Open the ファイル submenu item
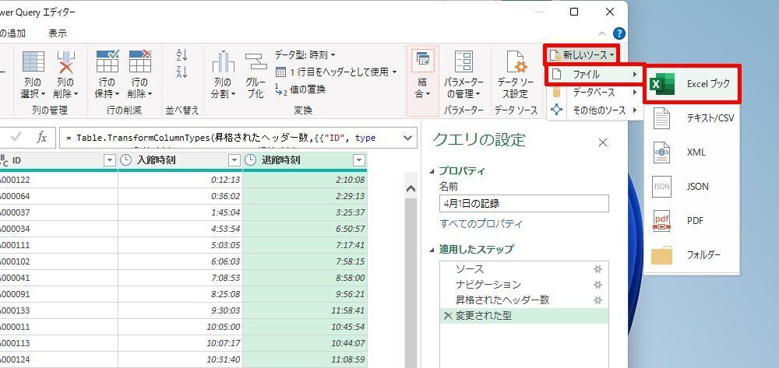Screen dimensions: 779x368 point(594,75)
